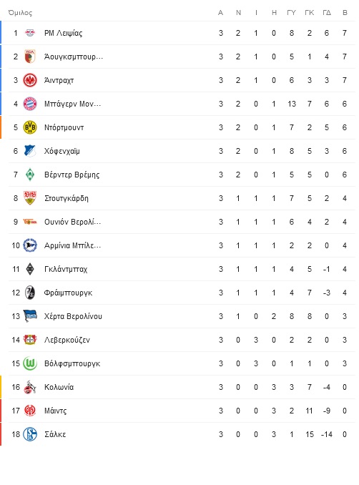Click the Φράιμπουργκ team name

(69, 293)
